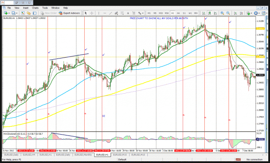Select the Vertical Line drawing tool
The height and width of the screenshot is (163, 270).
(98, 13)
